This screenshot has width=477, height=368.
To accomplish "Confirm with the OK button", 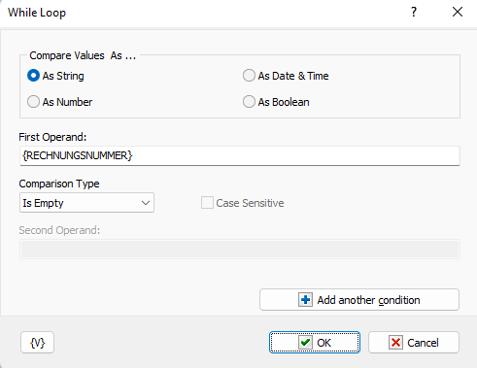I will [x=315, y=343].
